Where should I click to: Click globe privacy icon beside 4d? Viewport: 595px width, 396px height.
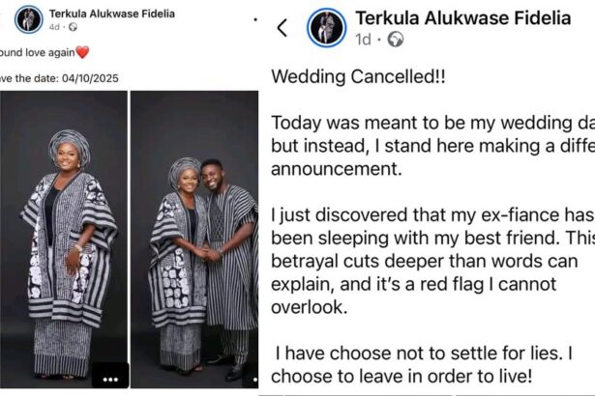pyautogui.click(x=73, y=27)
